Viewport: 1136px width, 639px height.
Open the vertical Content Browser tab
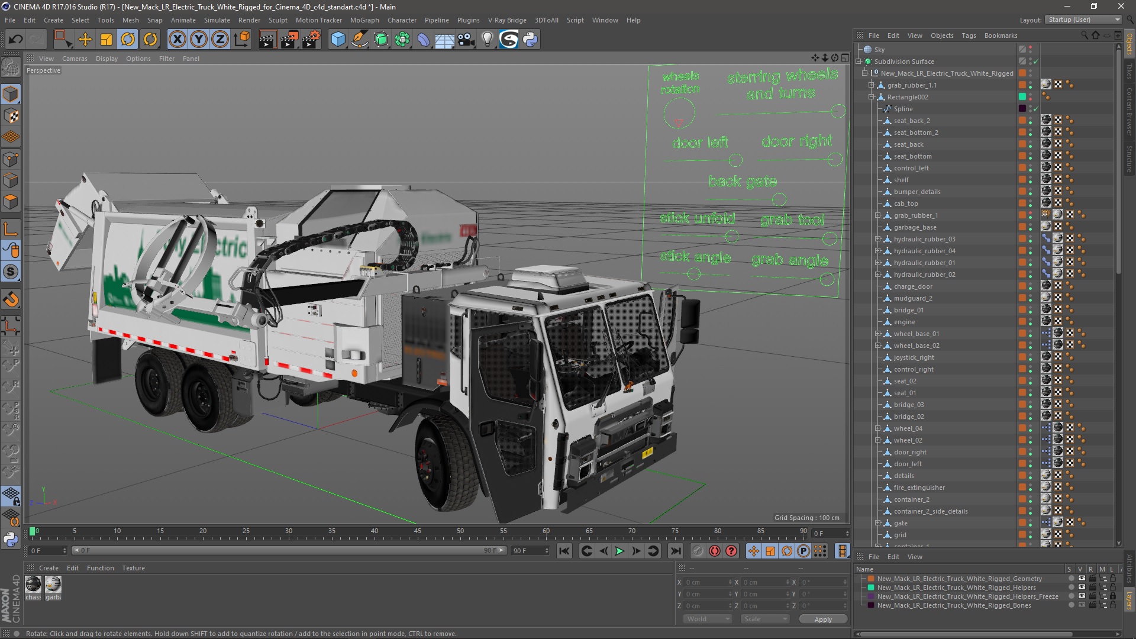(1129, 112)
